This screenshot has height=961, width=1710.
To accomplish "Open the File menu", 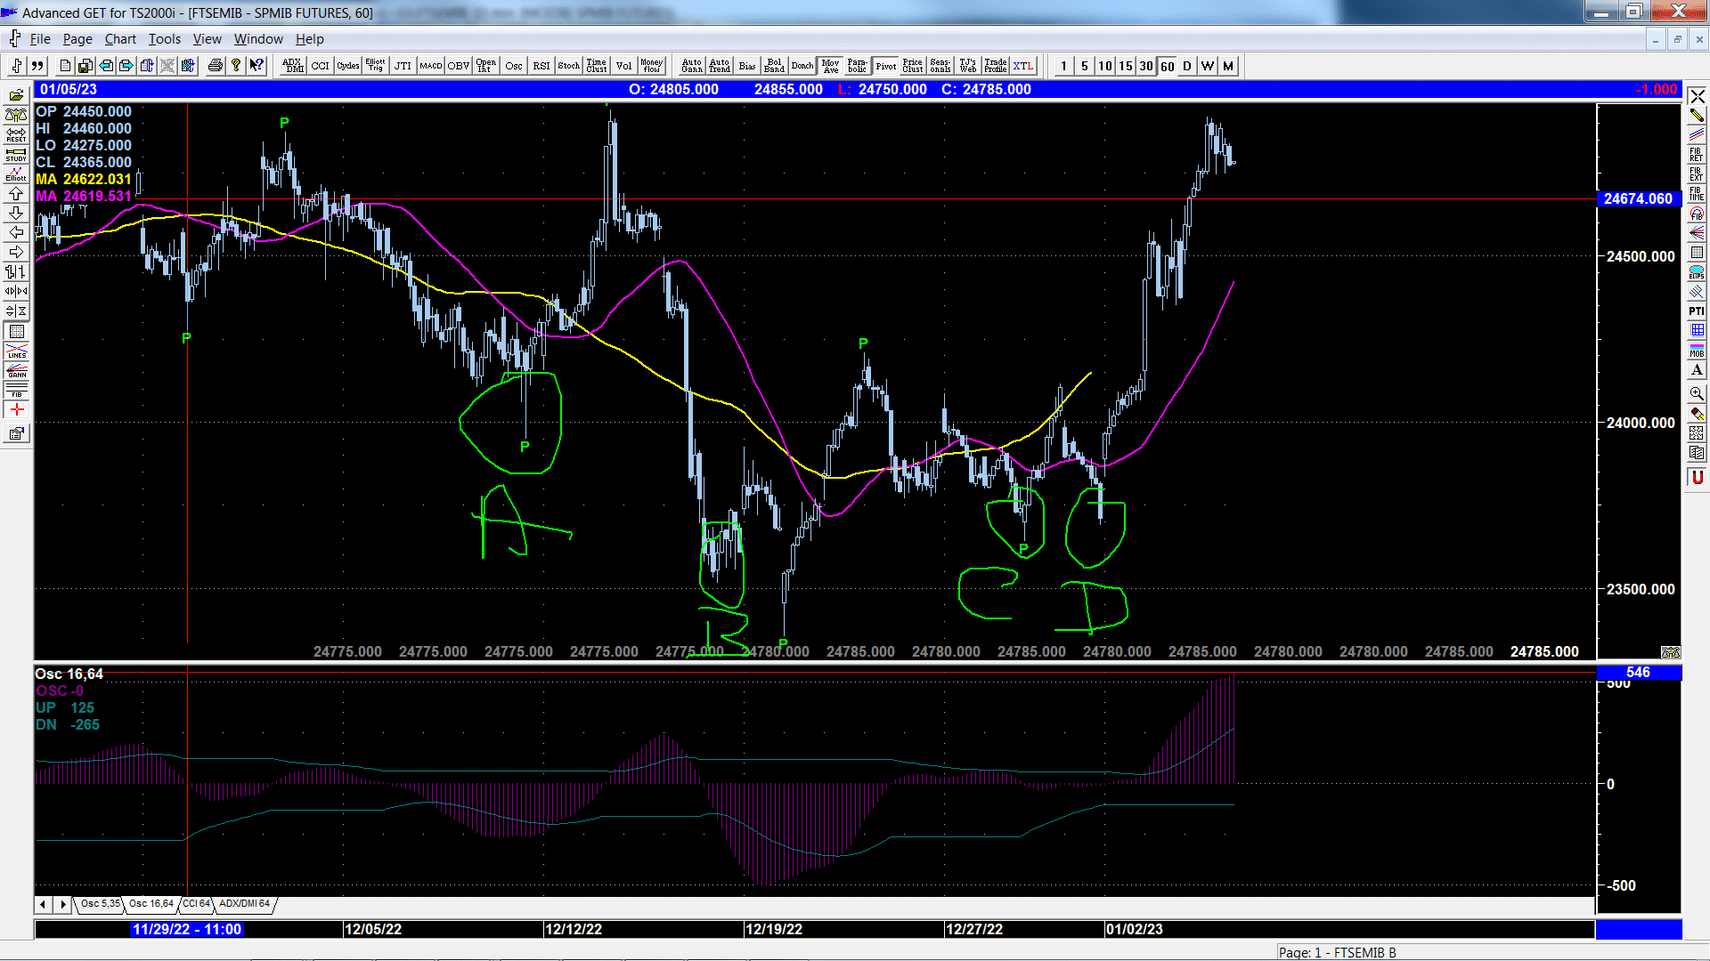I will (40, 39).
